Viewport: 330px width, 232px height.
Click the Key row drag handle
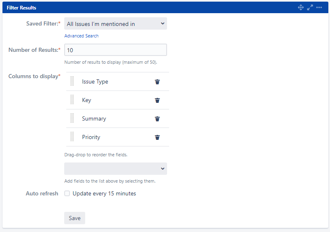[72, 100]
